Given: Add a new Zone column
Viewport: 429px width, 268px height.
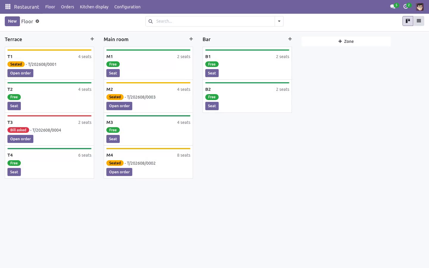Looking at the screenshot, I should click(346, 41).
